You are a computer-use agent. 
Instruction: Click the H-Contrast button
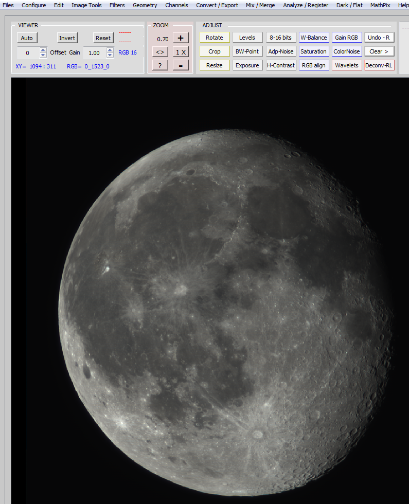tap(281, 65)
